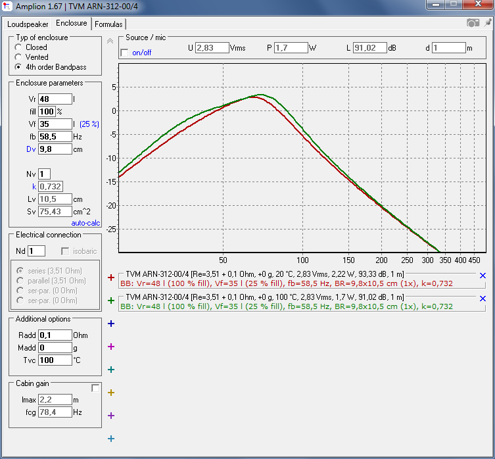The height and width of the screenshot is (459, 495).
Task: Select series (3,51 Ohm) connection
Action: point(20,271)
